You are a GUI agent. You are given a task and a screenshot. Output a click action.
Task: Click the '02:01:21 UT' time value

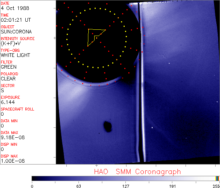tap(13, 20)
